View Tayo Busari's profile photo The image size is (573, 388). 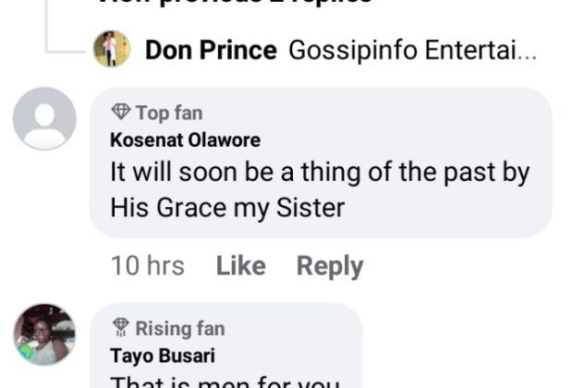[x=44, y=333]
